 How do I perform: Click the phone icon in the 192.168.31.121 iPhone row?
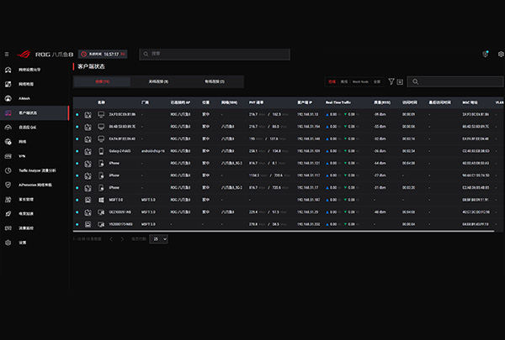[101, 163]
